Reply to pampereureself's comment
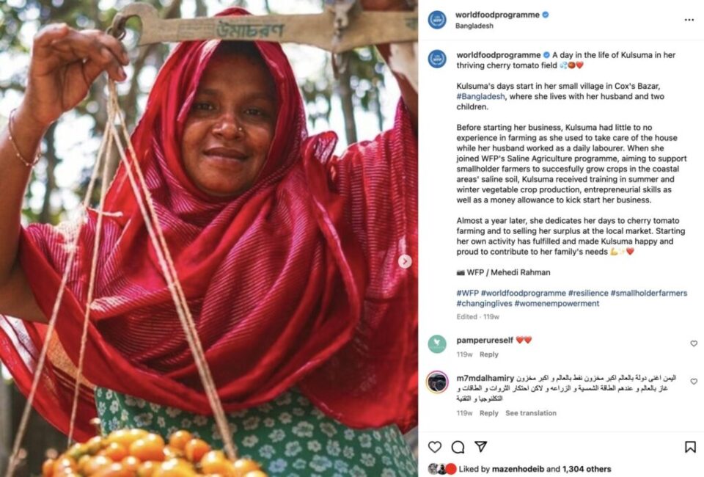The height and width of the screenshot is (477, 704). pyautogui.click(x=488, y=354)
